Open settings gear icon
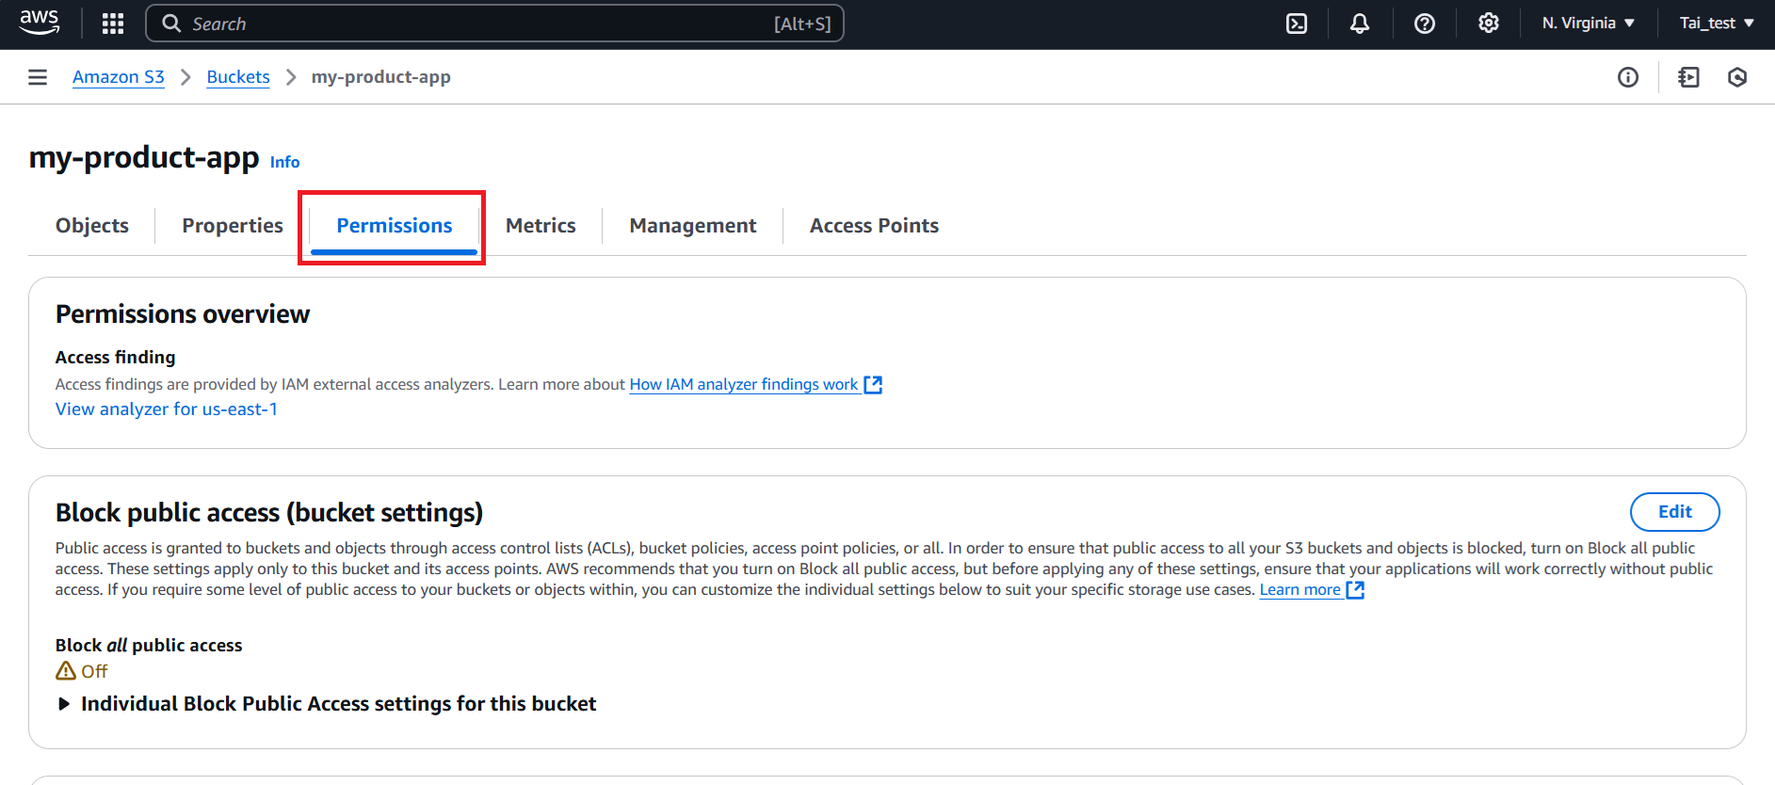The width and height of the screenshot is (1775, 785). pyautogui.click(x=1489, y=24)
